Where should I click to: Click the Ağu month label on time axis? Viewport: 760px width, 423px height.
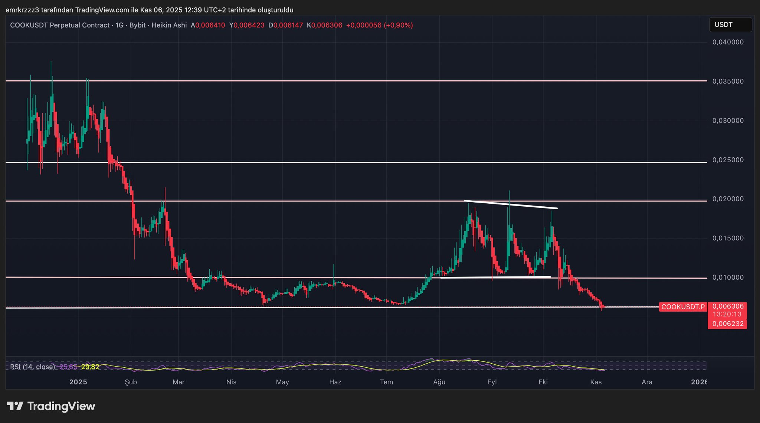tap(439, 382)
